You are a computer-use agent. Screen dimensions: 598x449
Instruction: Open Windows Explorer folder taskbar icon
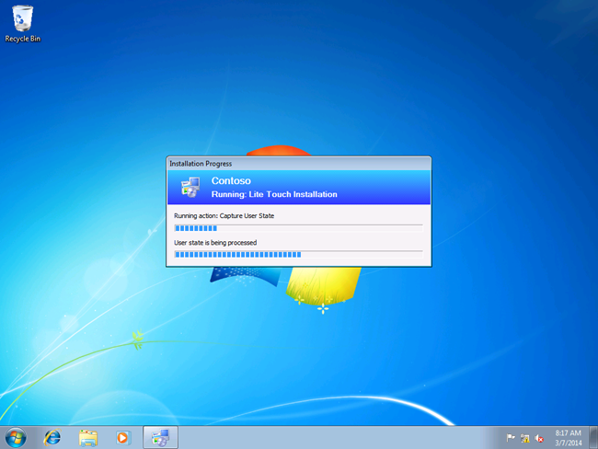(88, 437)
